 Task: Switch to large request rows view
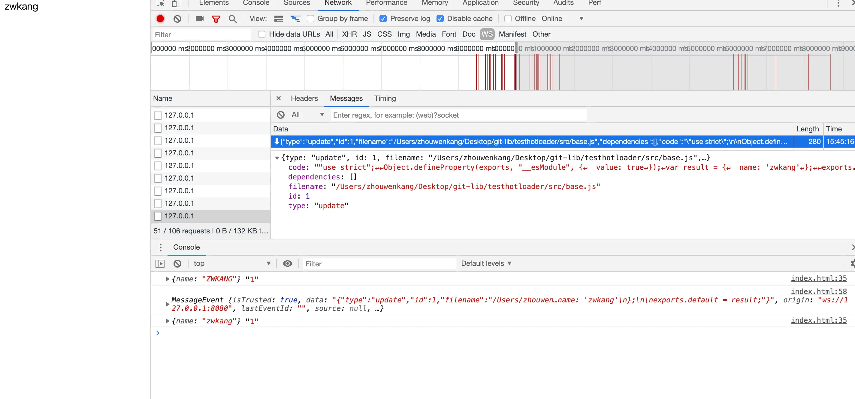point(279,19)
